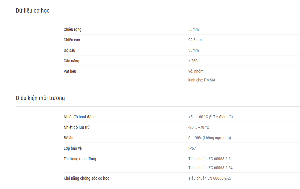Screen dimensions: 300x189
Task: Click the 53mm width value
Action: 193,29
